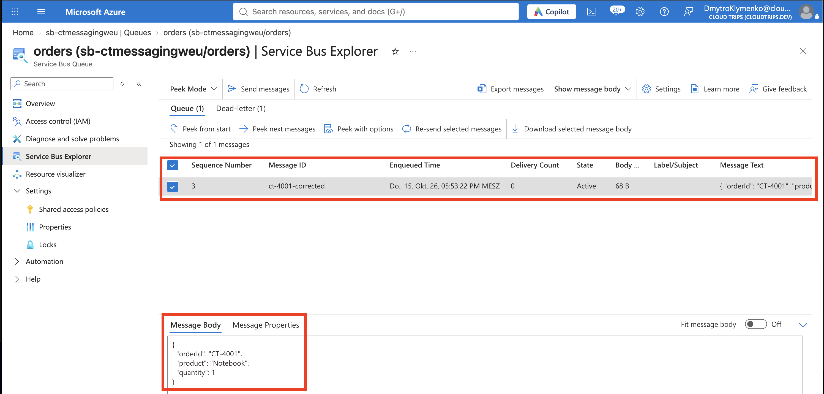Open the Azure portal apps grid icon
This screenshot has width=824, height=394.
[x=15, y=12]
